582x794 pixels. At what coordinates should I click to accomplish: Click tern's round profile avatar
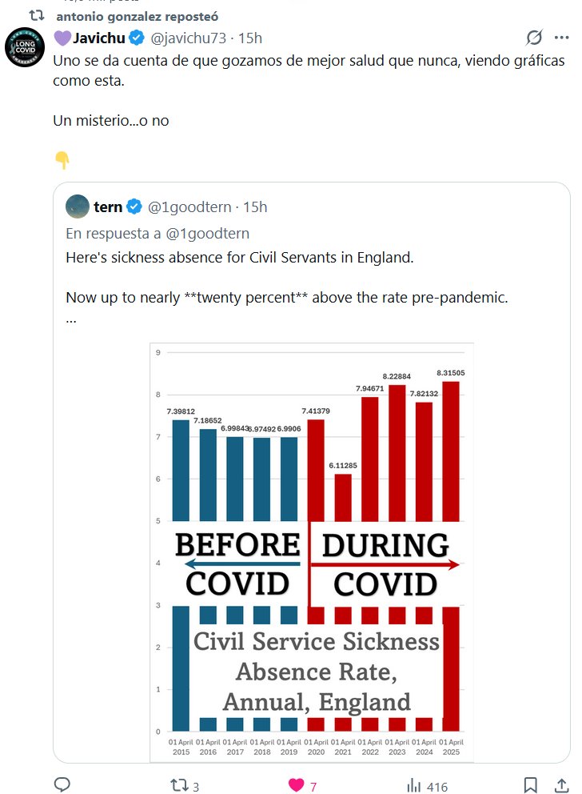point(78,207)
